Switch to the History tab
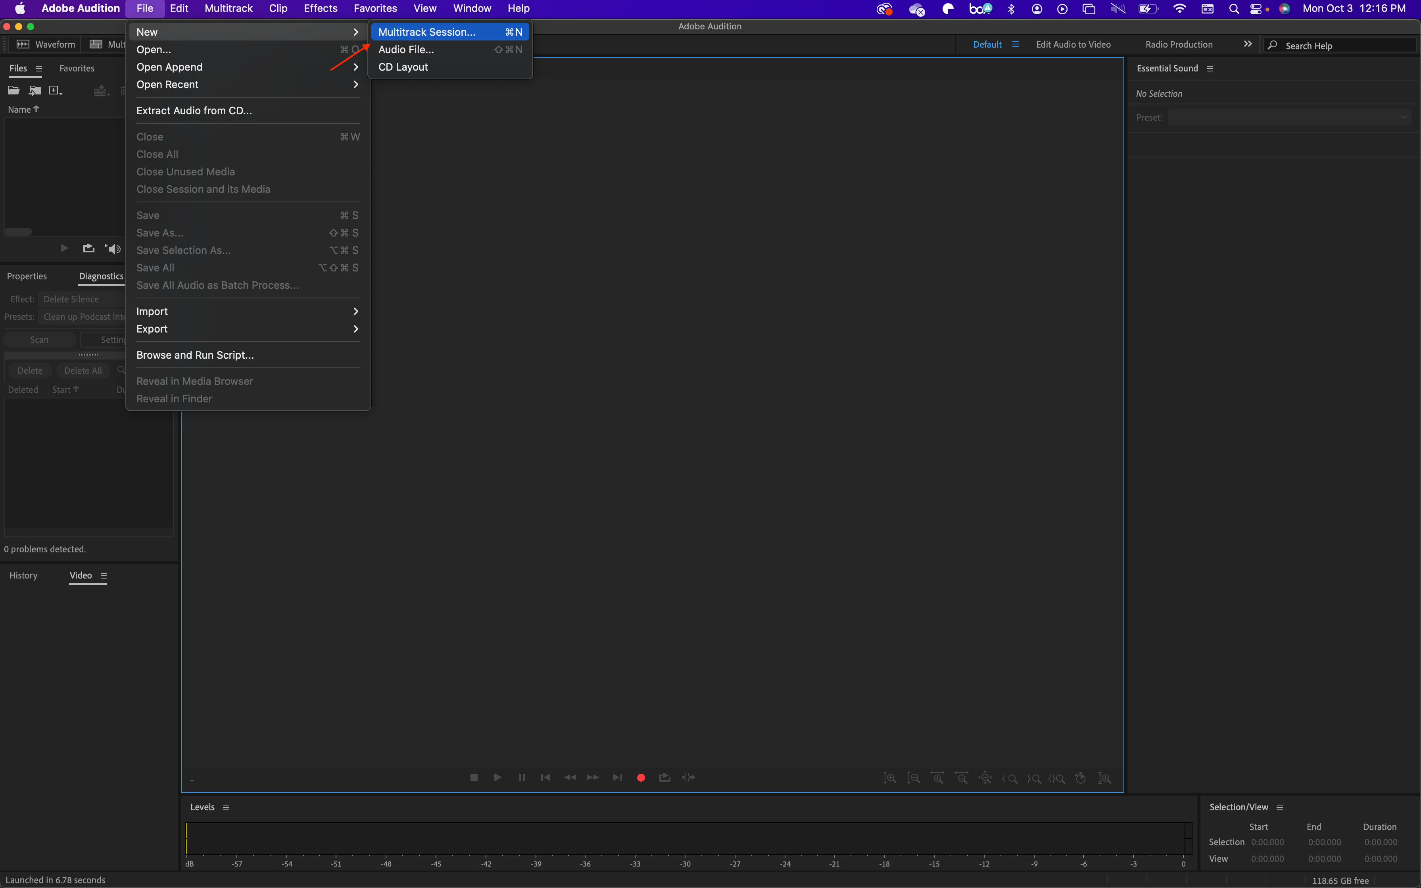The height and width of the screenshot is (888, 1421). 23,576
